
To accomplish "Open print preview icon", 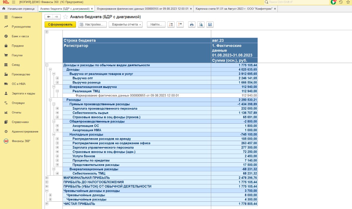I will [x=201, y=25].
